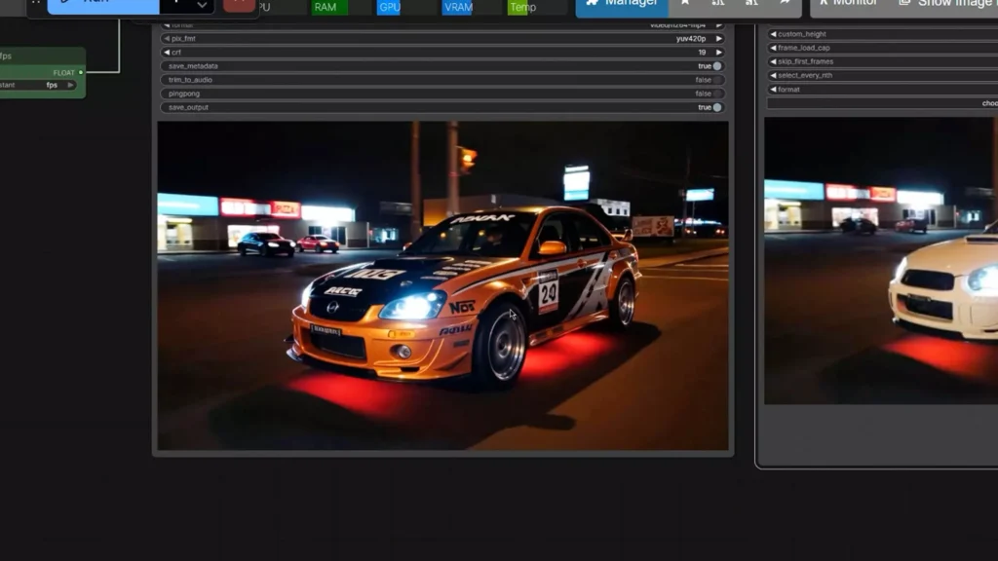
Task: Click left arrow of right node format
Action: (773, 90)
